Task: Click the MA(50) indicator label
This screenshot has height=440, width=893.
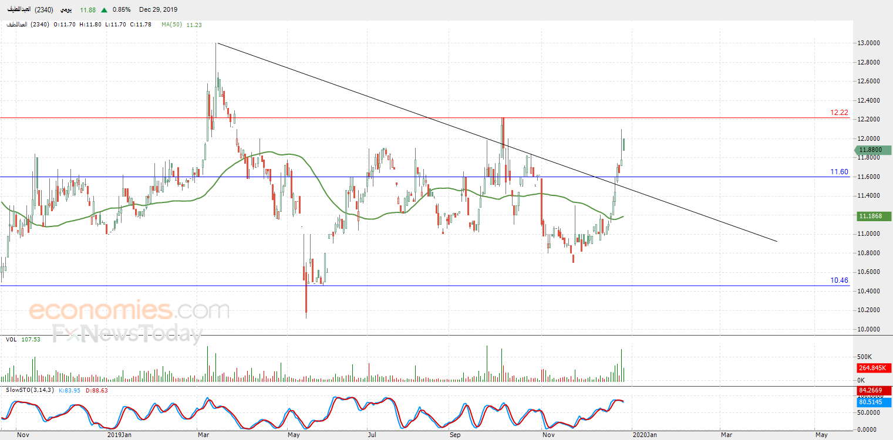Action: [x=172, y=25]
